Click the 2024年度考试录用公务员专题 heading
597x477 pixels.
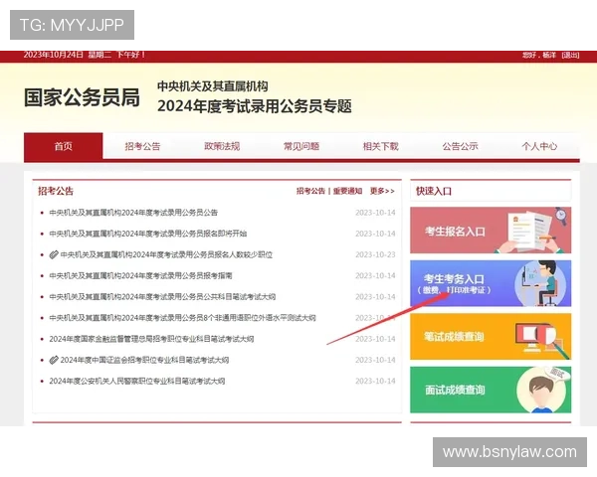pyautogui.click(x=255, y=106)
